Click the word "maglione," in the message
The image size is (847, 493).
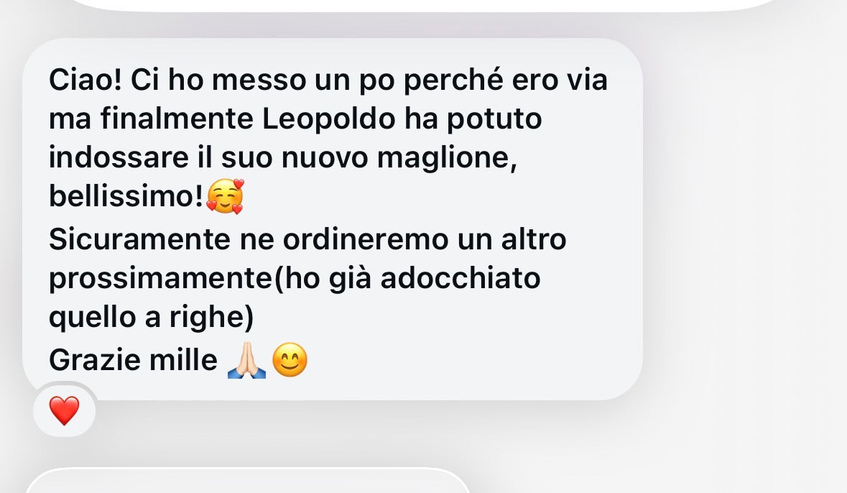click(x=447, y=158)
